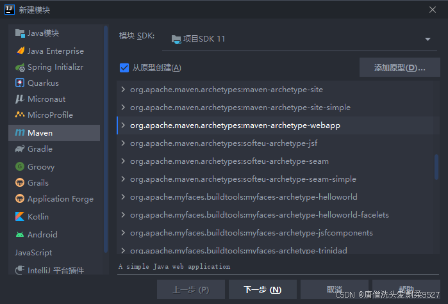Image resolution: width=448 pixels, height=304 pixels.
Task: Click the IntelliJ IDEA logo in title bar
Action: [x=10, y=10]
